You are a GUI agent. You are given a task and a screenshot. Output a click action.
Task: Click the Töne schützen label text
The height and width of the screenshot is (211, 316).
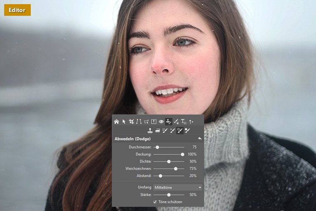170,202
